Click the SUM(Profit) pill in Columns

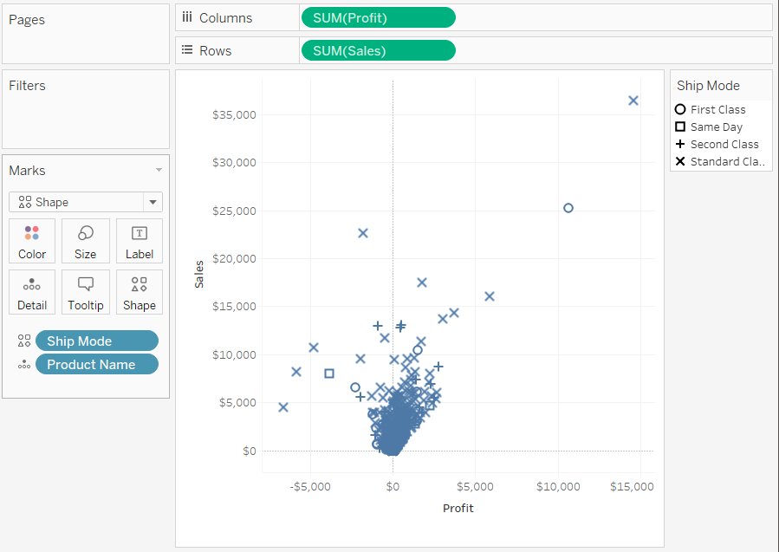click(x=377, y=18)
